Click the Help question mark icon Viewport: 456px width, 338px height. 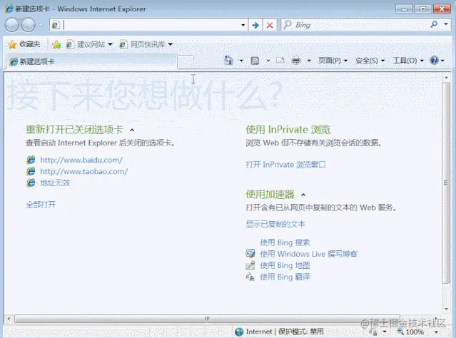[434, 61]
